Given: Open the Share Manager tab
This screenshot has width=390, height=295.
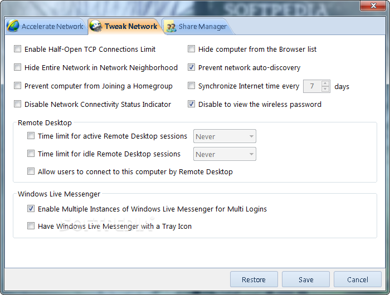Looking at the screenshot, I should pyautogui.click(x=197, y=26).
